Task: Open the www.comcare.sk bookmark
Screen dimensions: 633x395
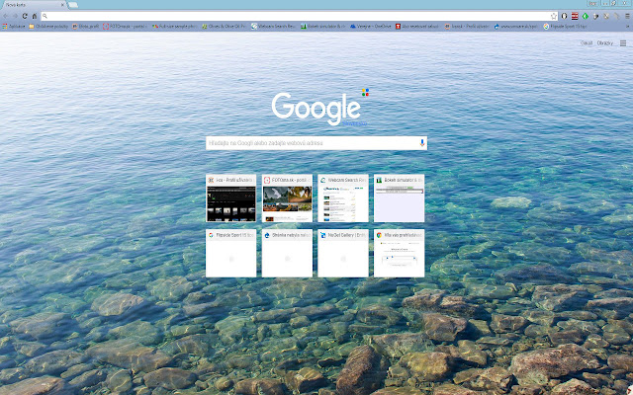Action: (x=515, y=27)
